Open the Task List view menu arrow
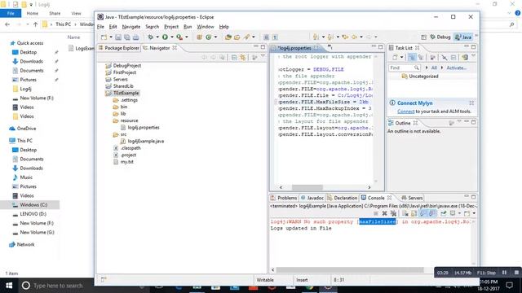 (x=473, y=57)
